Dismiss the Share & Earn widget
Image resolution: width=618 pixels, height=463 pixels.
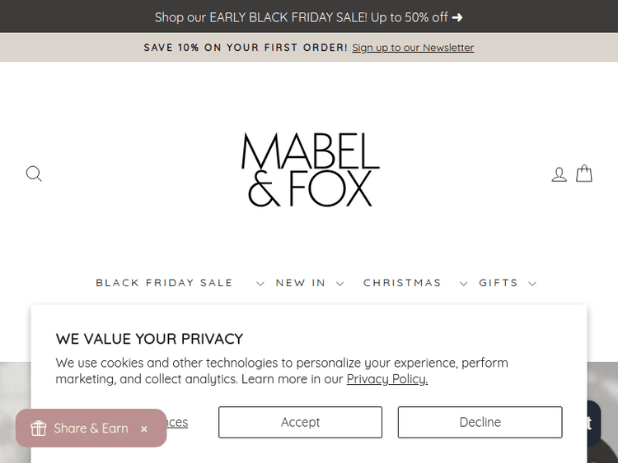coord(144,428)
